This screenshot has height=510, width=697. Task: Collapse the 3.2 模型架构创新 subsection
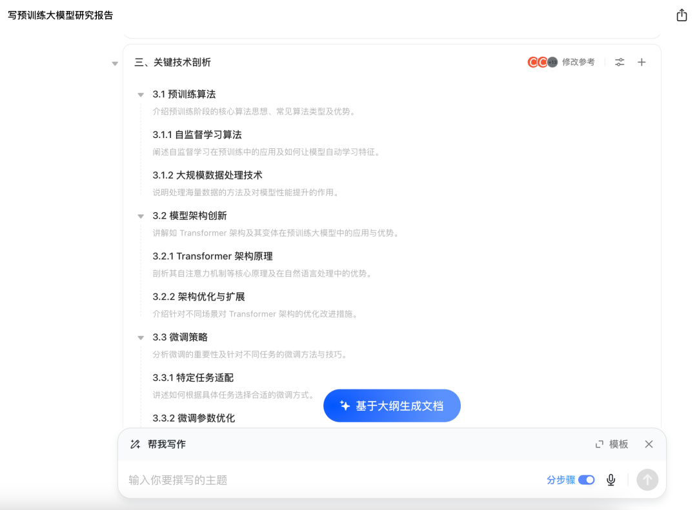[141, 216]
